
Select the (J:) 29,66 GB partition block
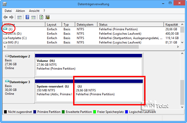pyautogui.click(x=108, y=90)
